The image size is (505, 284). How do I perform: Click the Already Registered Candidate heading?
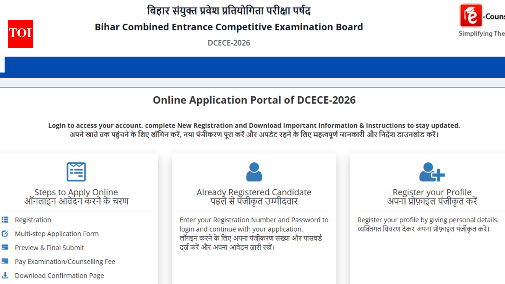pos(254,192)
